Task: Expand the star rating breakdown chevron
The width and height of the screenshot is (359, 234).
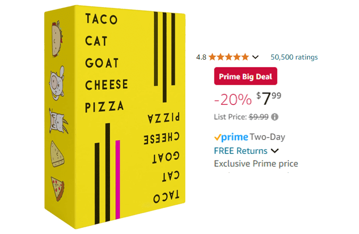Action: click(256, 57)
